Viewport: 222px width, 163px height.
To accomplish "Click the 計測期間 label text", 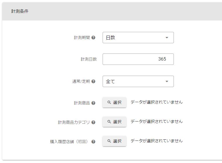I will click(82, 38).
